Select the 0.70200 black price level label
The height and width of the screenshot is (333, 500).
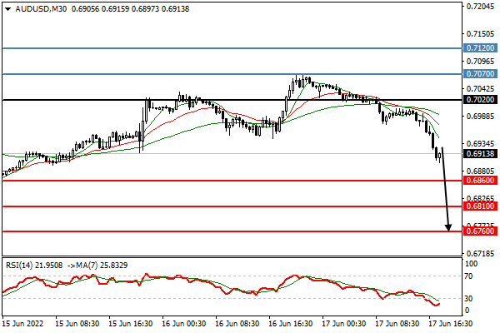point(480,100)
